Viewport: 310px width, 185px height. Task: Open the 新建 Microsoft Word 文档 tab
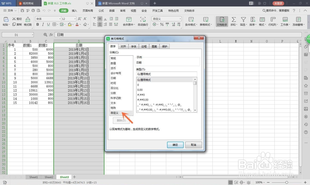(122, 3)
